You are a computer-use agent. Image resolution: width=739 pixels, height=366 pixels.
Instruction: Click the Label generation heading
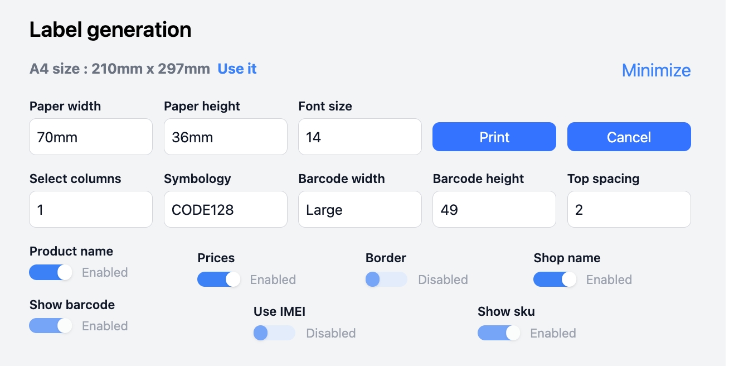[110, 30]
